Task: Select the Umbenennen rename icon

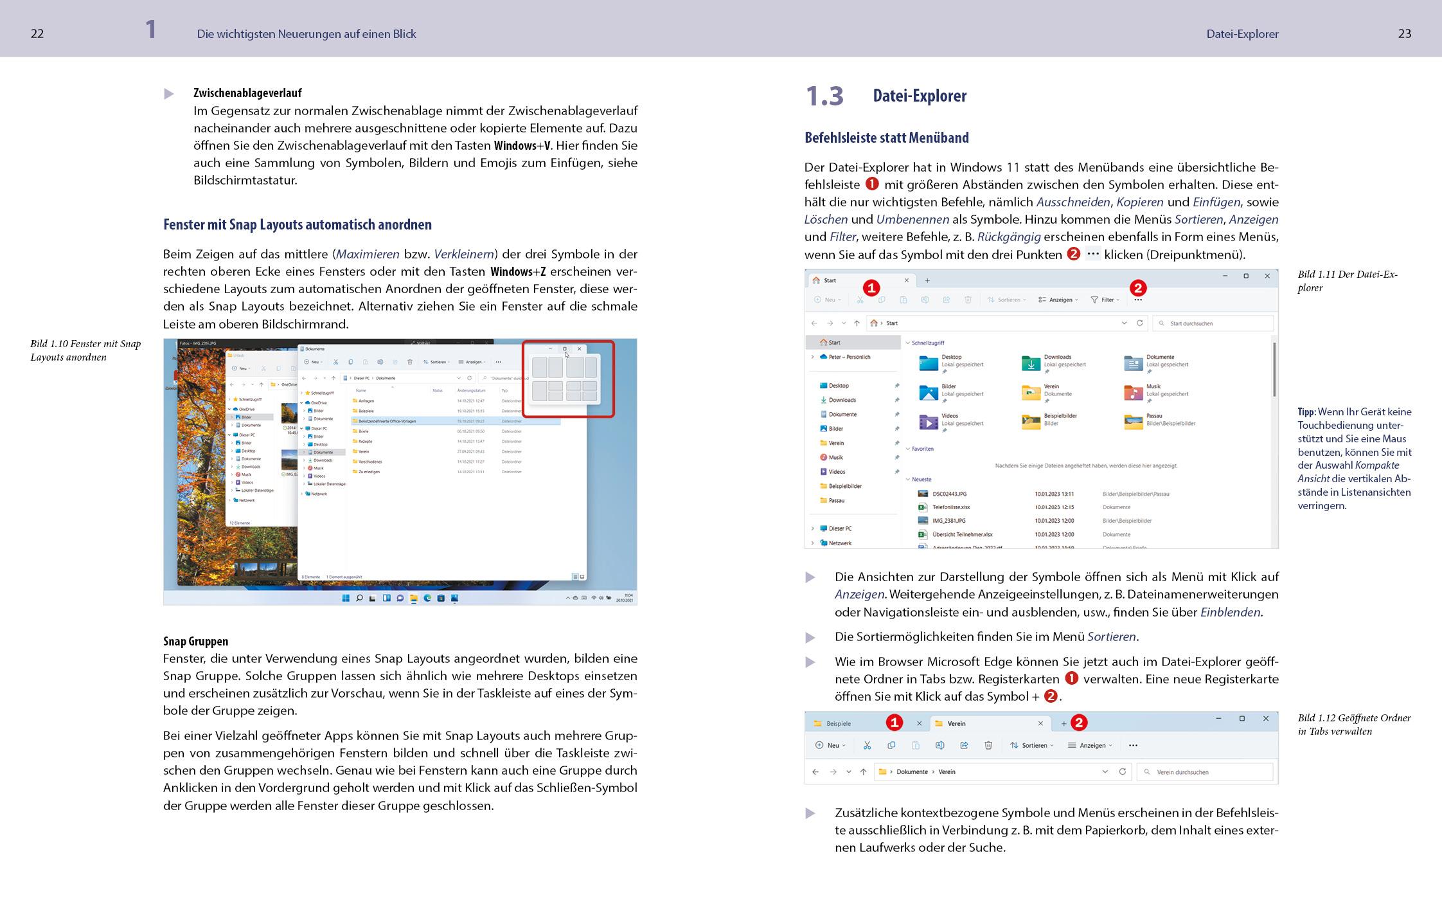Action: [x=925, y=300]
